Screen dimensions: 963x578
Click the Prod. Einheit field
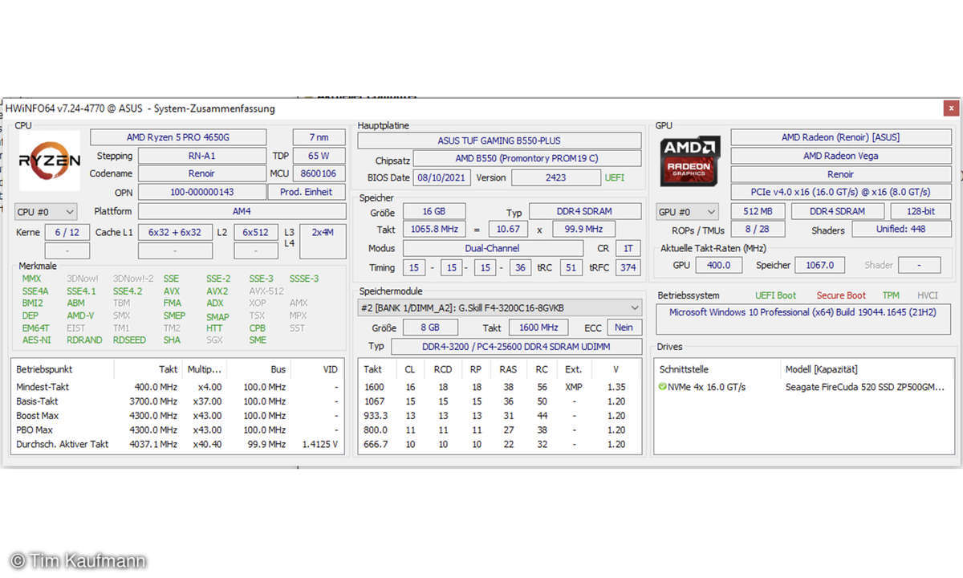point(307,192)
